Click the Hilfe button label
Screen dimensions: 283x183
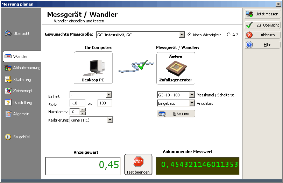click(x=268, y=45)
